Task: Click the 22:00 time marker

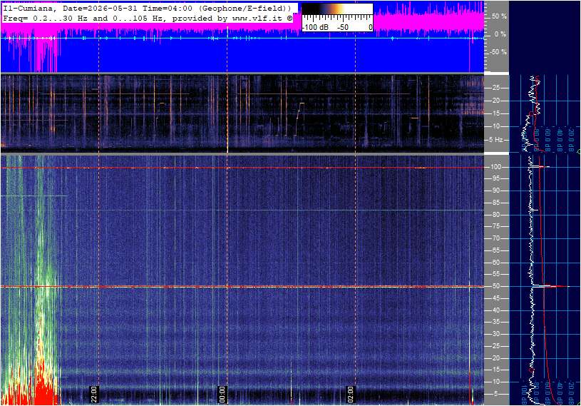Action: 94,395
